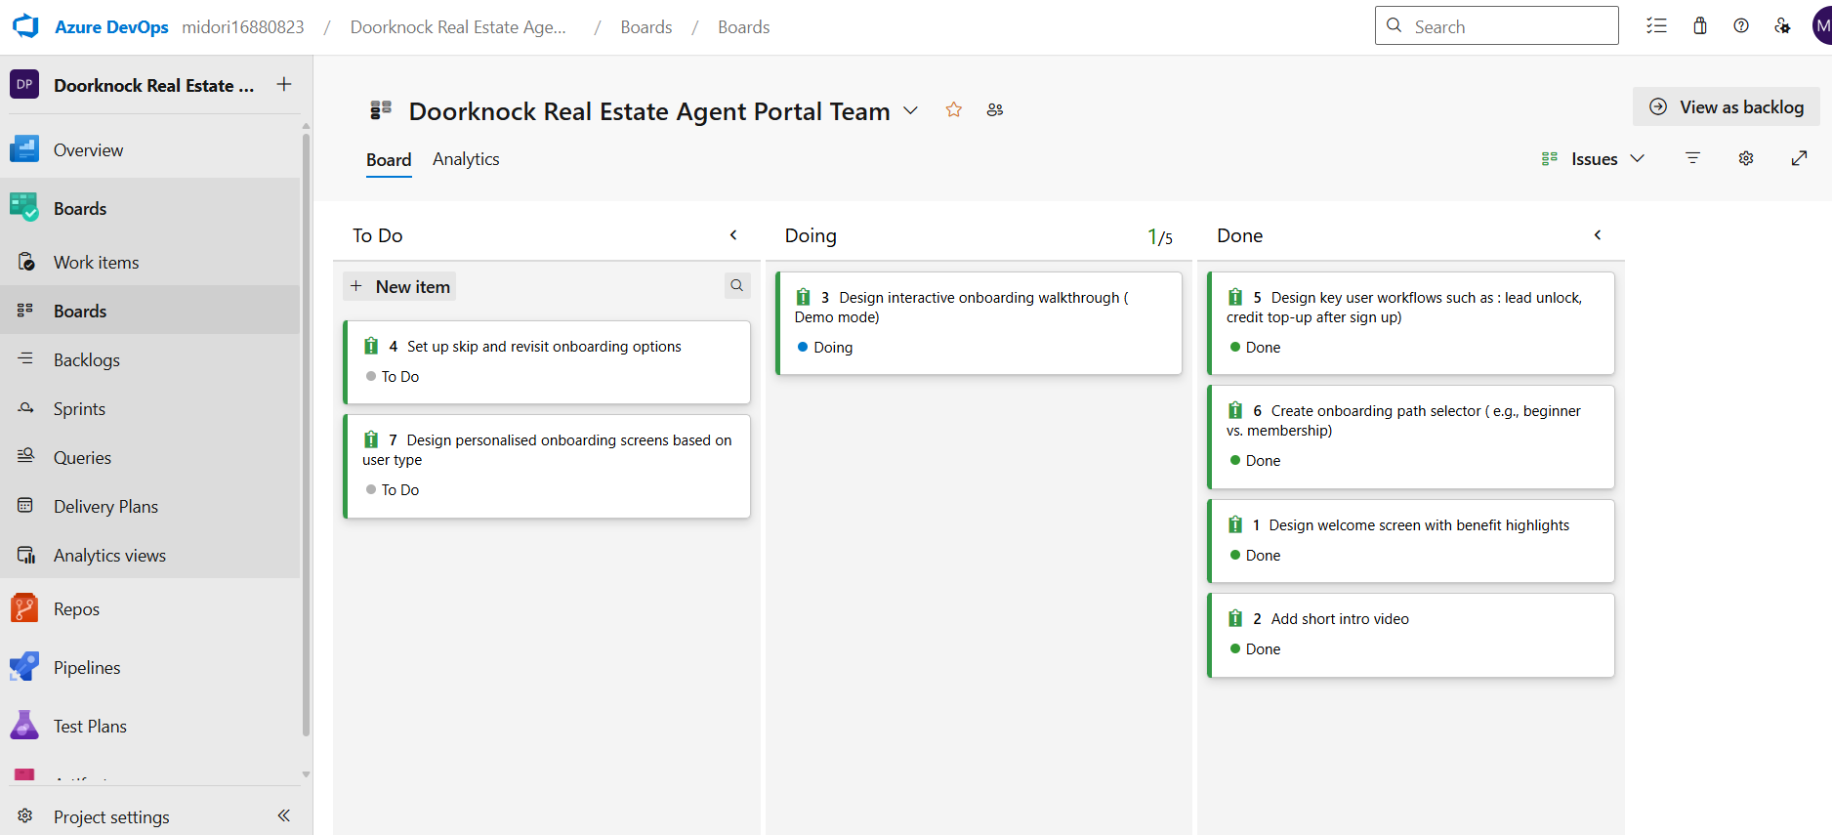Switch to the Board tab
1832x835 pixels.
(389, 160)
